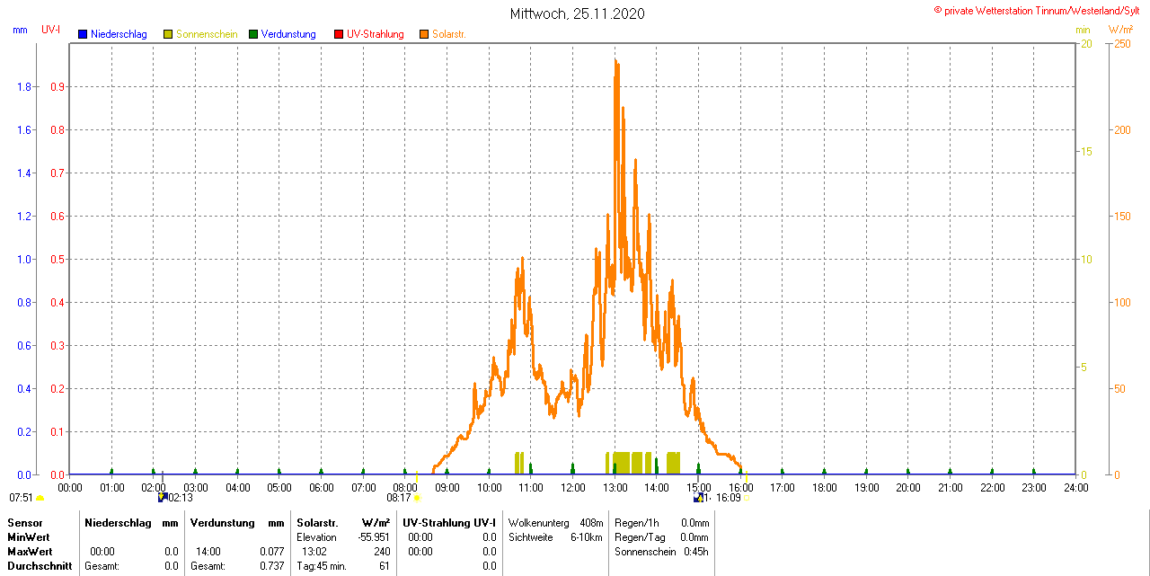This screenshot has width=1150, height=576.
Task: Click the yellow sunshine bar near 10:40
Action: [x=517, y=463]
